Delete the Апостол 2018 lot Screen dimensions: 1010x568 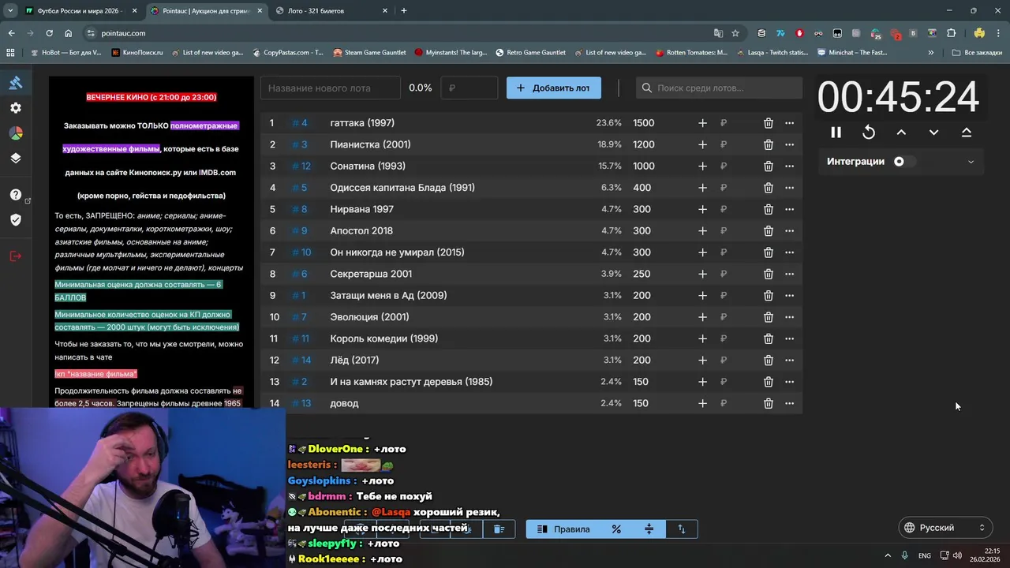coord(769,231)
